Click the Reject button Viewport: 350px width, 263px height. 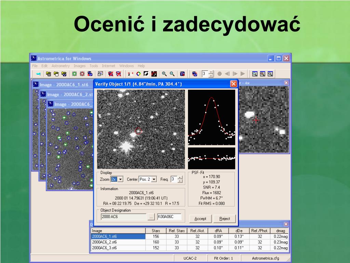pyautogui.click(x=225, y=219)
